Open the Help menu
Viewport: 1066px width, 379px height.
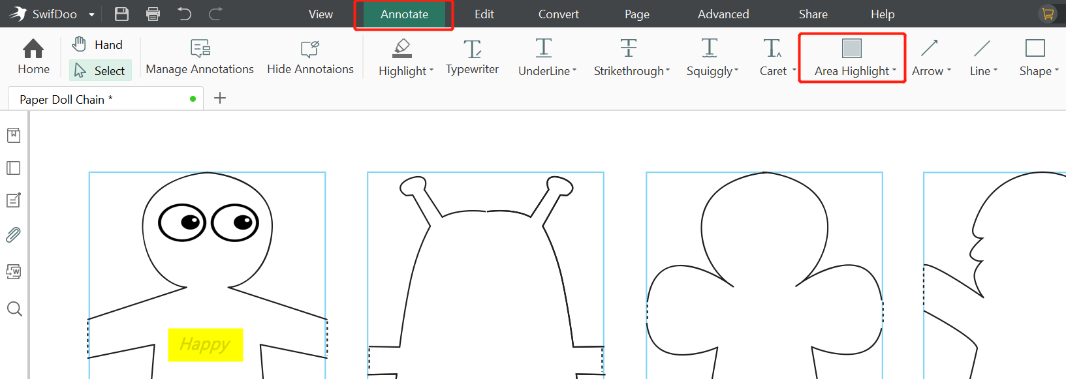[883, 14]
